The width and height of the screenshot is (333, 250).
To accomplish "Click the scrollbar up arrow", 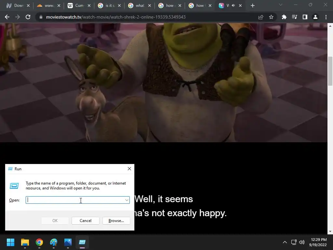I will click(330, 26).
